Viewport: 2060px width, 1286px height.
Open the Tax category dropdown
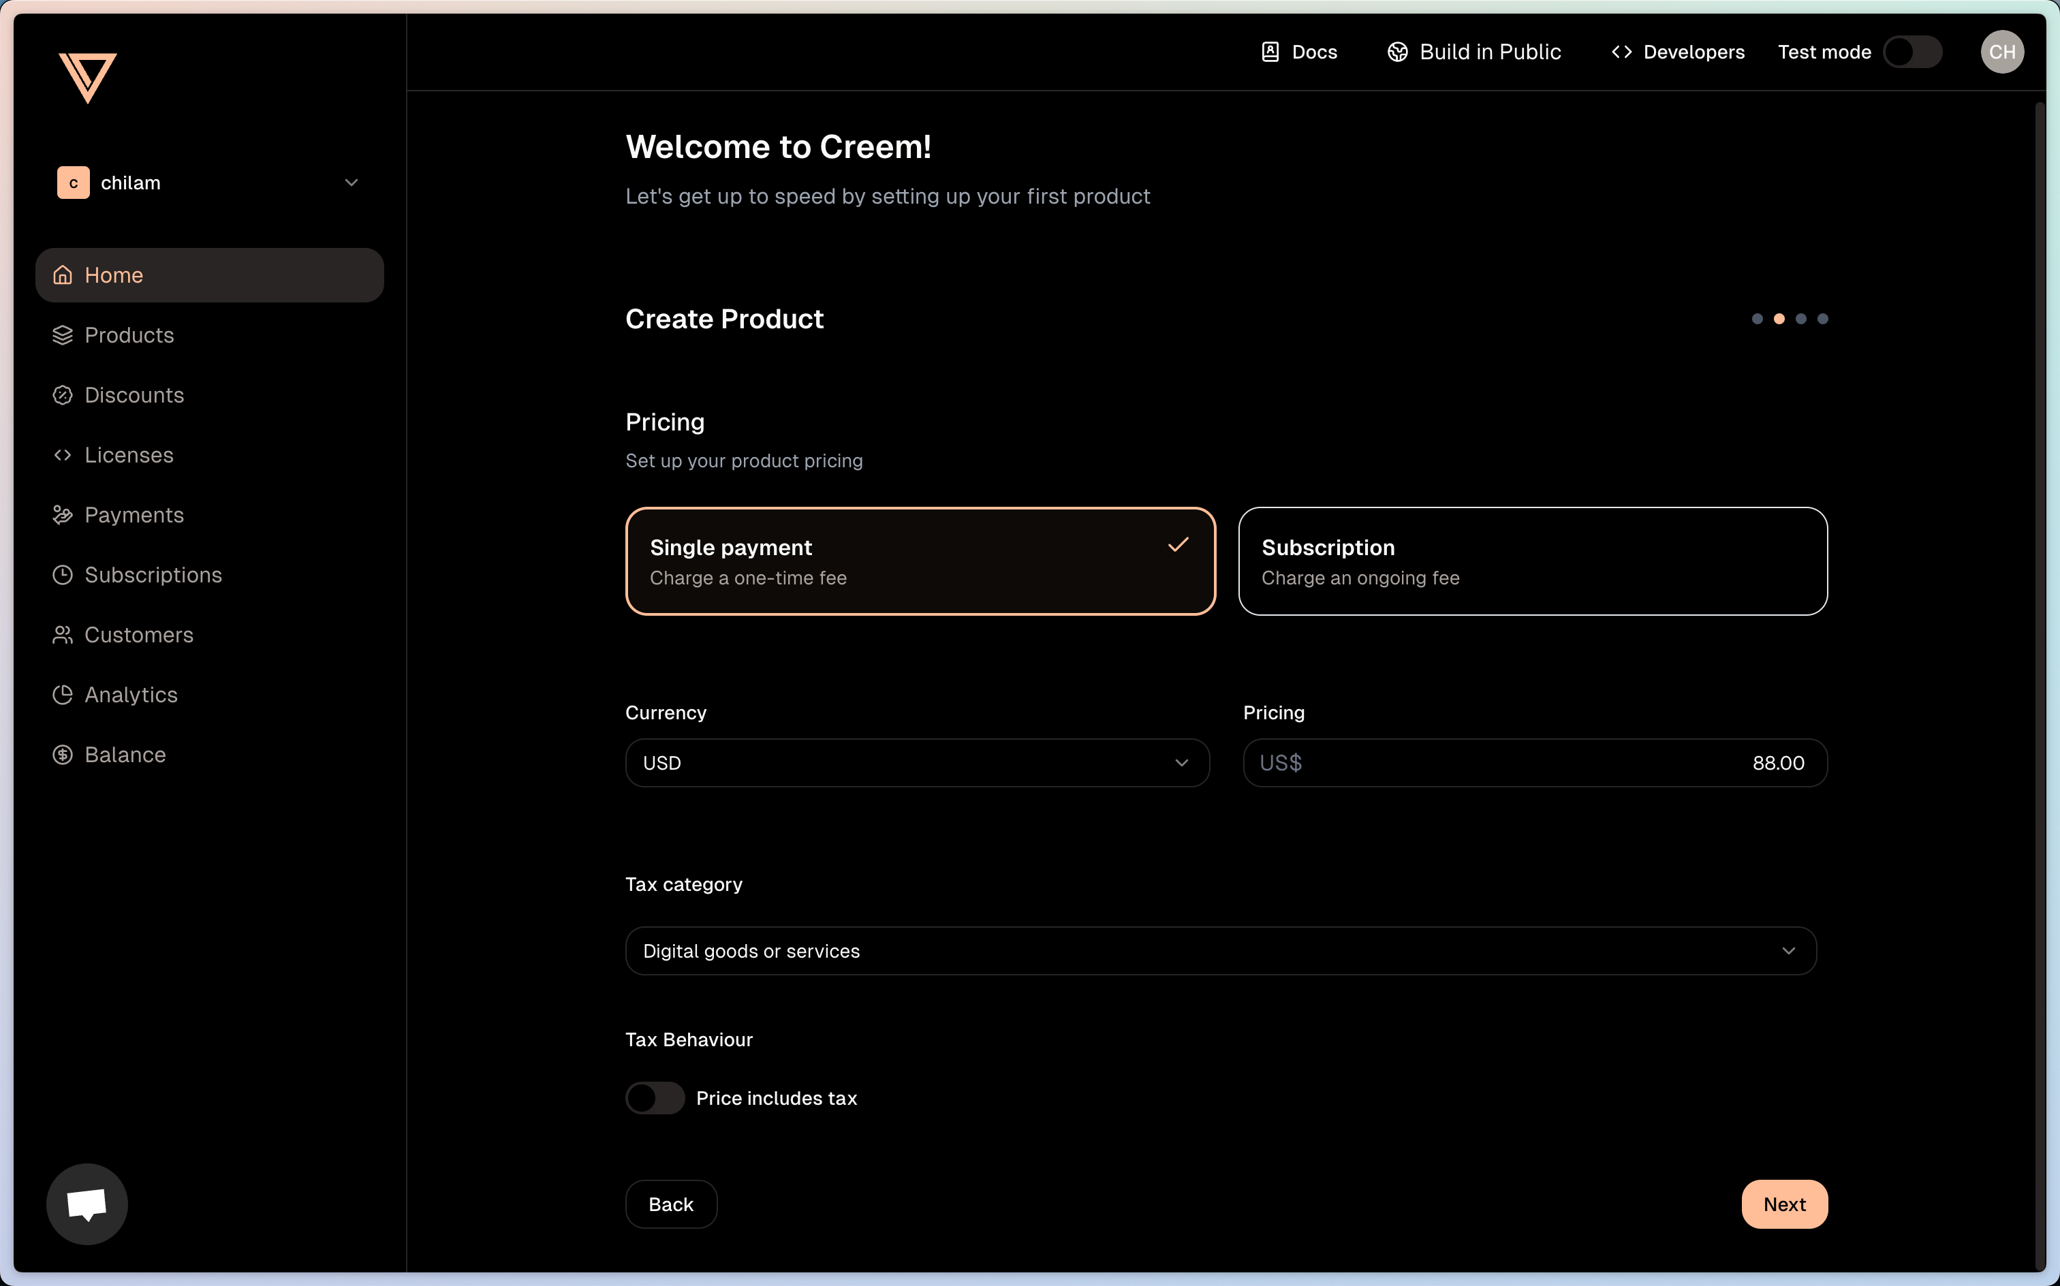point(1221,951)
